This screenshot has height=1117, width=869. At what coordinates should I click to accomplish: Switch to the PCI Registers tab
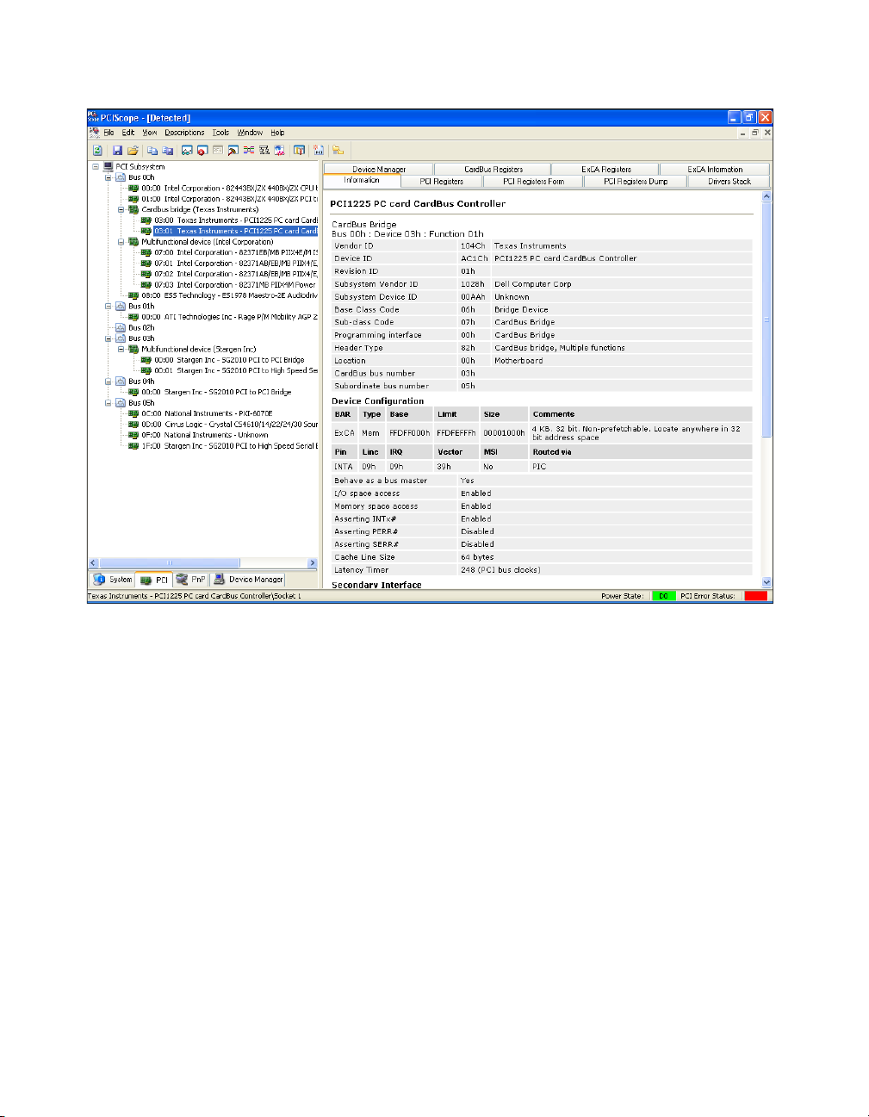pos(441,182)
